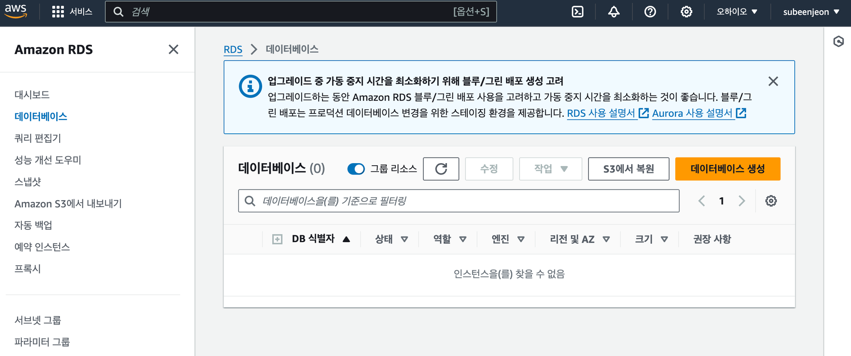This screenshot has height=356, width=851.
Task: Select 데이터베이스 in the sidebar
Action: tap(41, 116)
